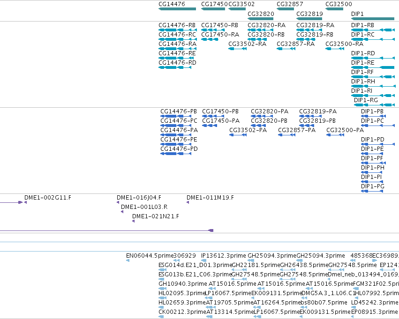
Task: Click the DIP1-RH transcript label
Action: (x=363, y=82)
